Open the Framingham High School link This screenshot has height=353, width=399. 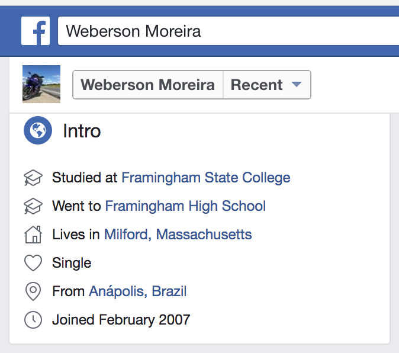click(x=185, y=206)
